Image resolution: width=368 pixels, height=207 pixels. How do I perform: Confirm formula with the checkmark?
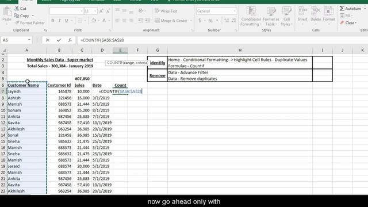click(x=59, y=40)
